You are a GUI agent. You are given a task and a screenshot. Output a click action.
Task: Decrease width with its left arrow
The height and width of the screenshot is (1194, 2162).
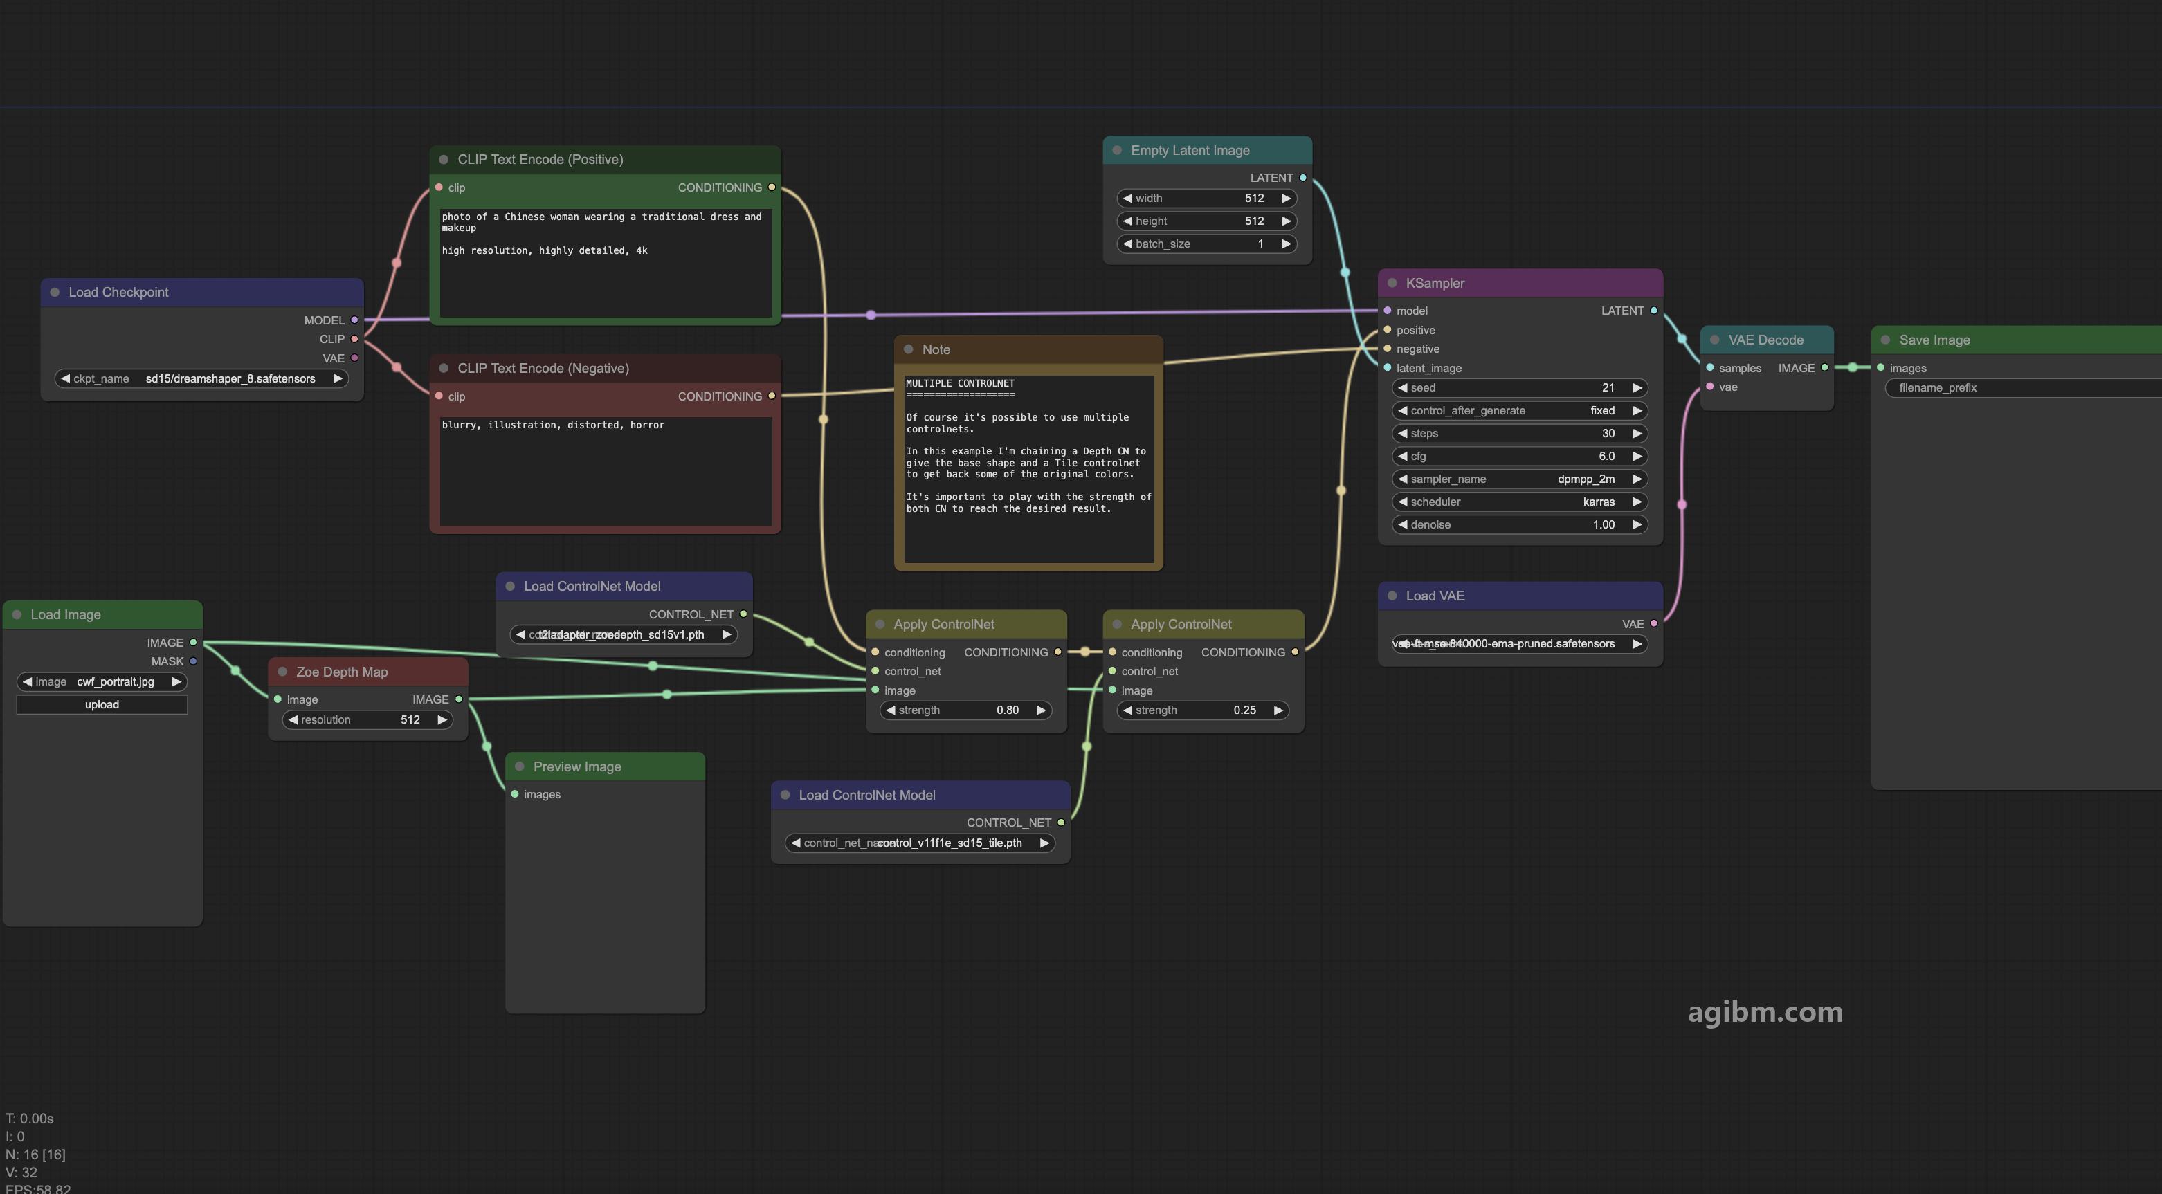click(x=1127, y=198)
